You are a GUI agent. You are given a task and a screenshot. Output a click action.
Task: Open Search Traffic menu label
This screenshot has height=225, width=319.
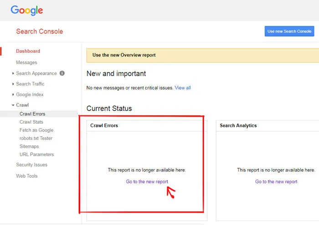[30, 84]
